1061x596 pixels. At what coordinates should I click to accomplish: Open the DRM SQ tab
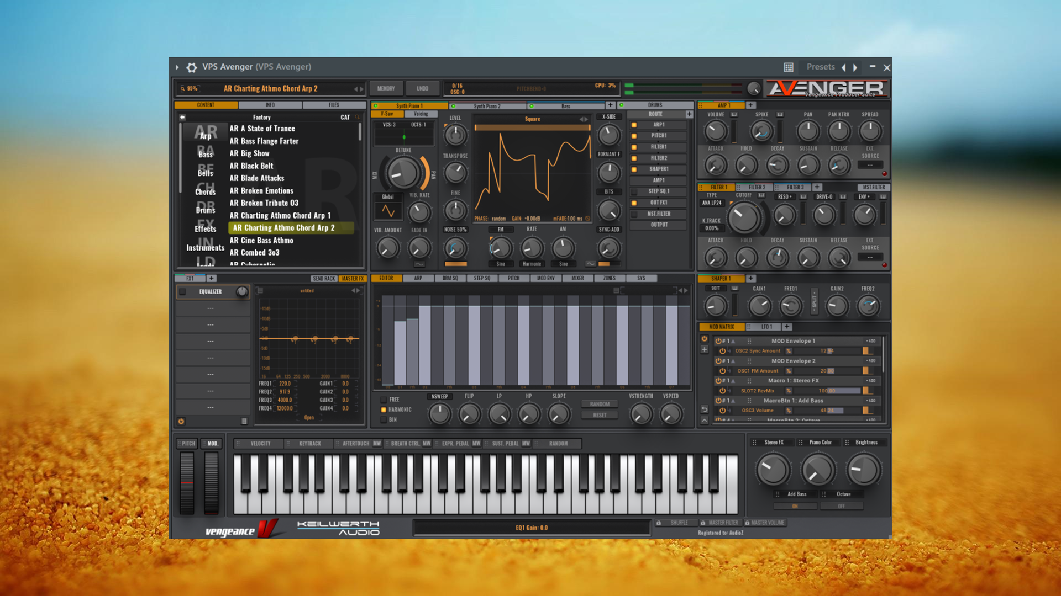click(450, 278)
